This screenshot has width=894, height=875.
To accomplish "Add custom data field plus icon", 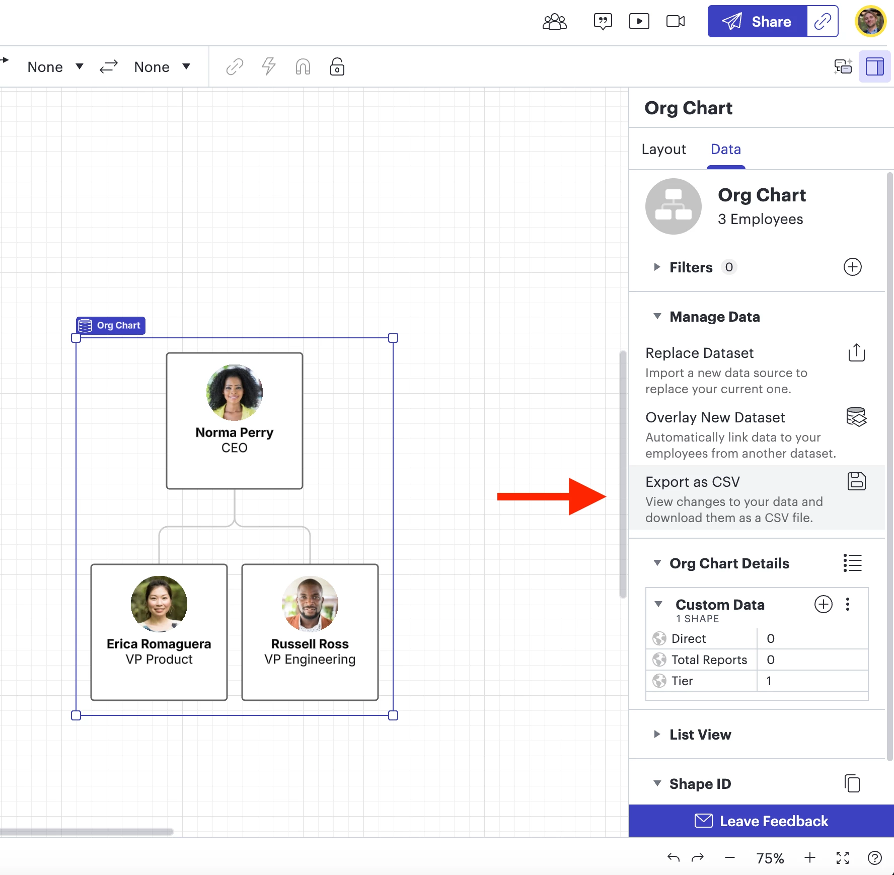I will click(823, 604).
